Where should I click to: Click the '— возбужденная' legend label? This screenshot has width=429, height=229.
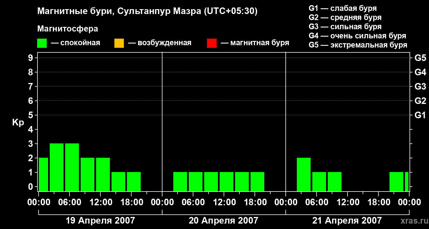[x=160, y=43]
